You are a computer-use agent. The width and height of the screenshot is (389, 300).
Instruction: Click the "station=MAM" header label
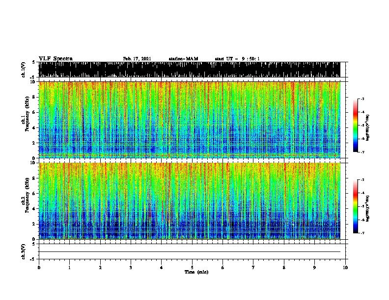pyautogui.click(x=183, y=59)
